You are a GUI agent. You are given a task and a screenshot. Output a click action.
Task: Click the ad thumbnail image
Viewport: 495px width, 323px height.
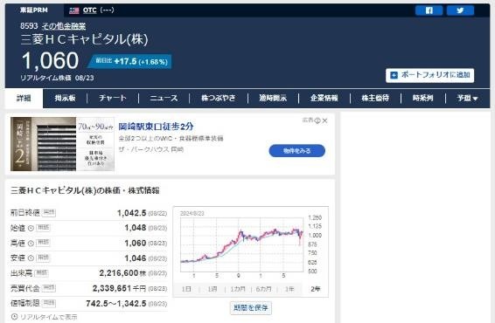click(x=62, y=144)
